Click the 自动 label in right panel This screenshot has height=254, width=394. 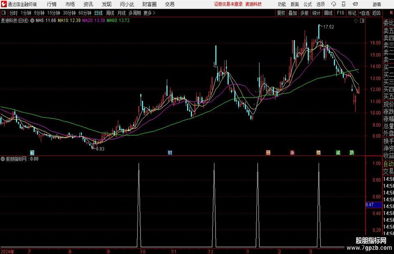click(x=389, y=164)
